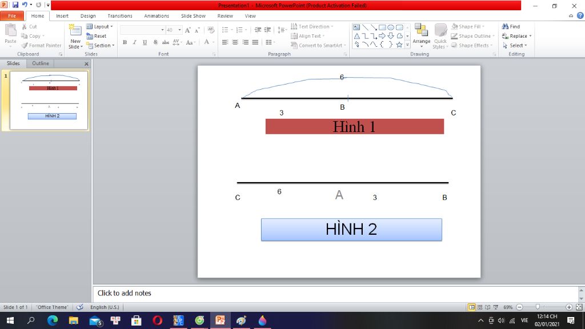The height and width of the screenshot is (329, 585).
Task: Select the Left Brace shape
Action: point(382,45)
